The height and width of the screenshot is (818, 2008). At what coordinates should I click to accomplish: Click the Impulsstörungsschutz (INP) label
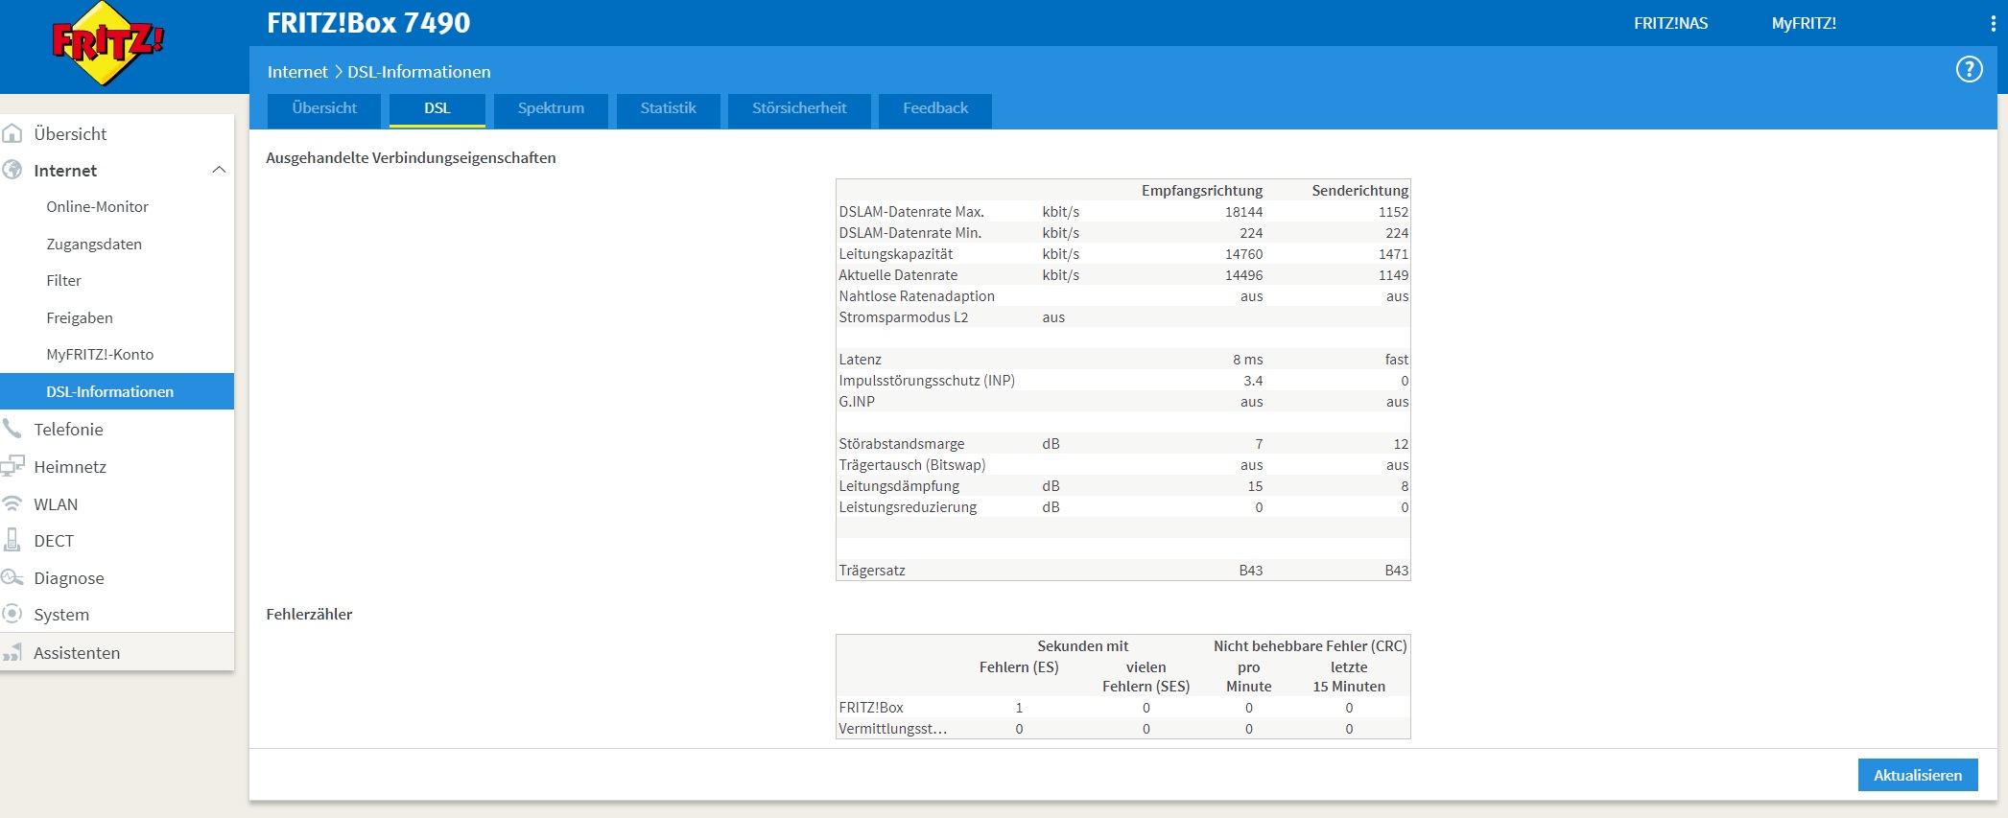coord(927,380)
